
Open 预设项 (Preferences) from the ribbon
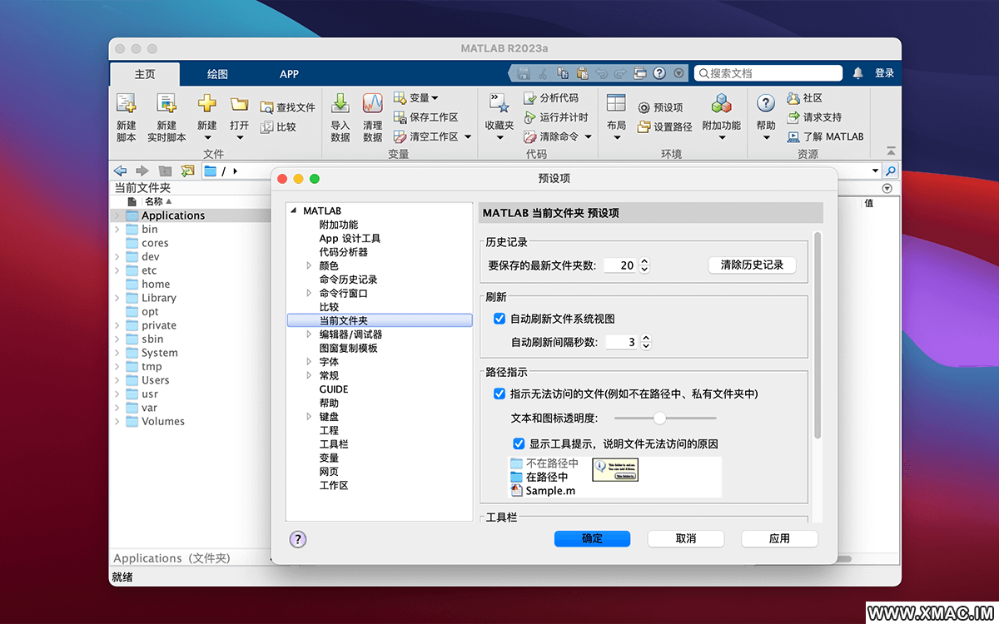tap(660, 107)
